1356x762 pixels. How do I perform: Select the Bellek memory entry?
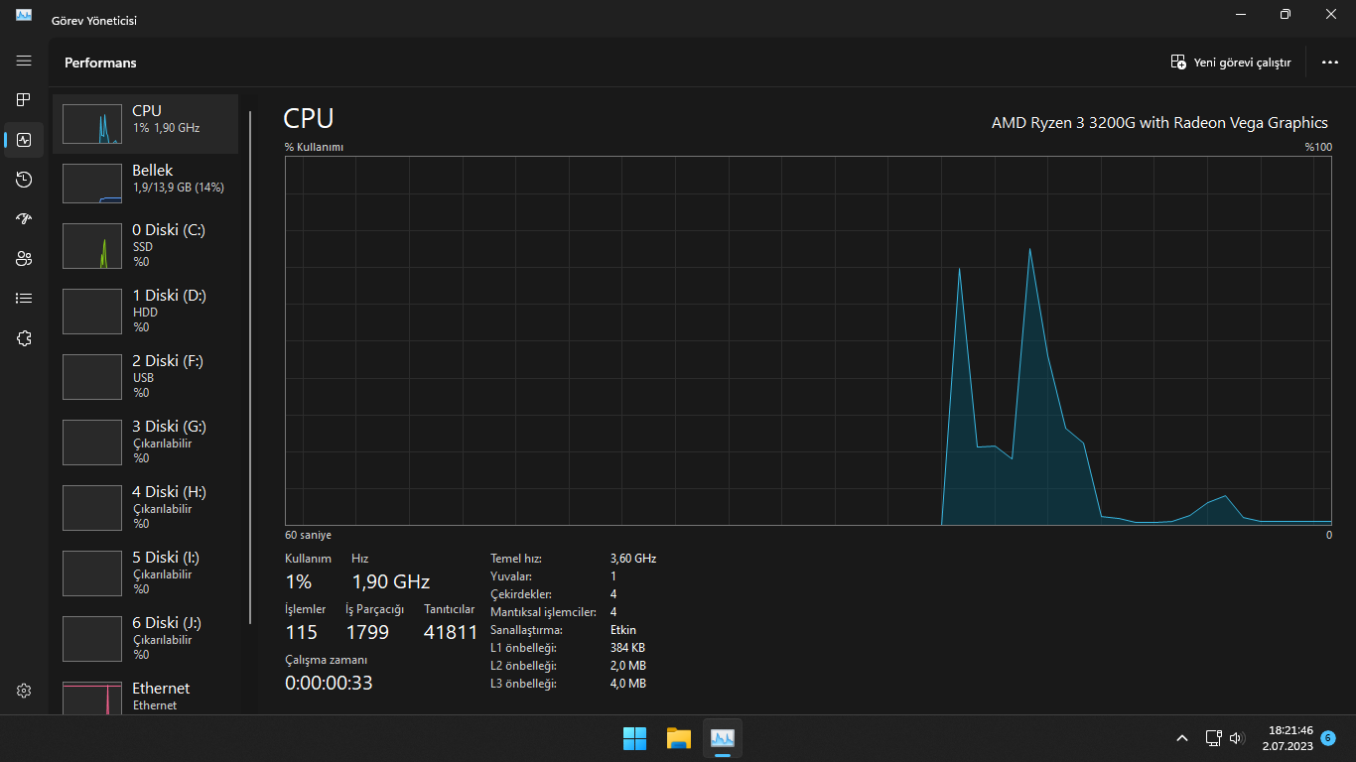coord(145,183)
